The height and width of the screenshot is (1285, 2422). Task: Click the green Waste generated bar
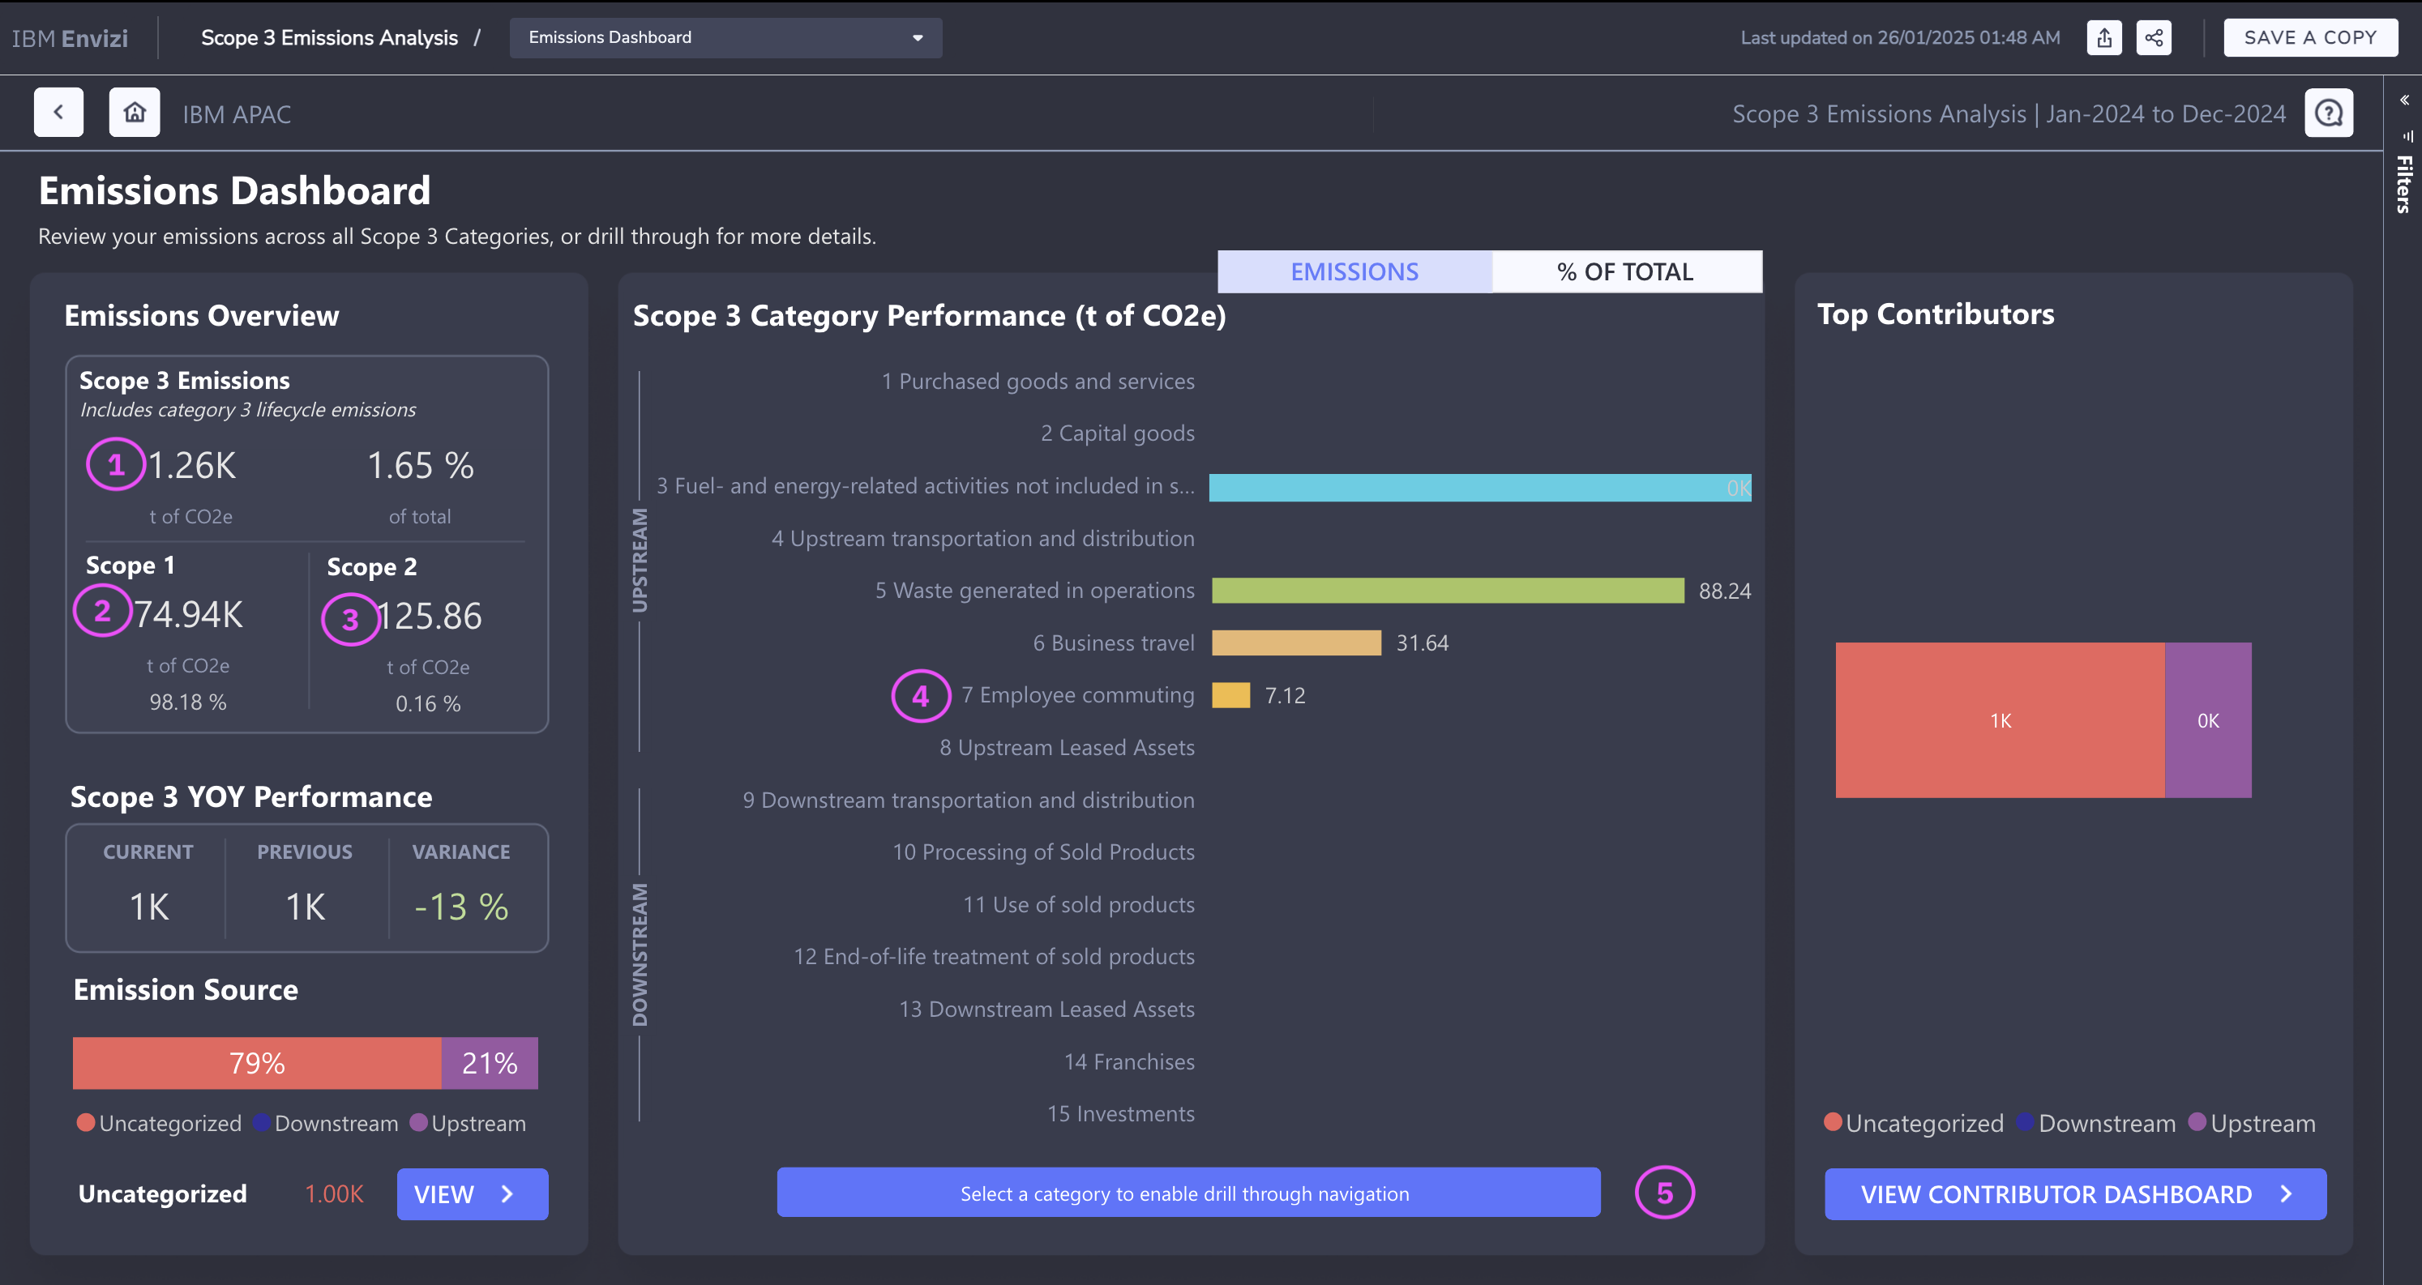pyautogui.click(x=1447, y=591)
